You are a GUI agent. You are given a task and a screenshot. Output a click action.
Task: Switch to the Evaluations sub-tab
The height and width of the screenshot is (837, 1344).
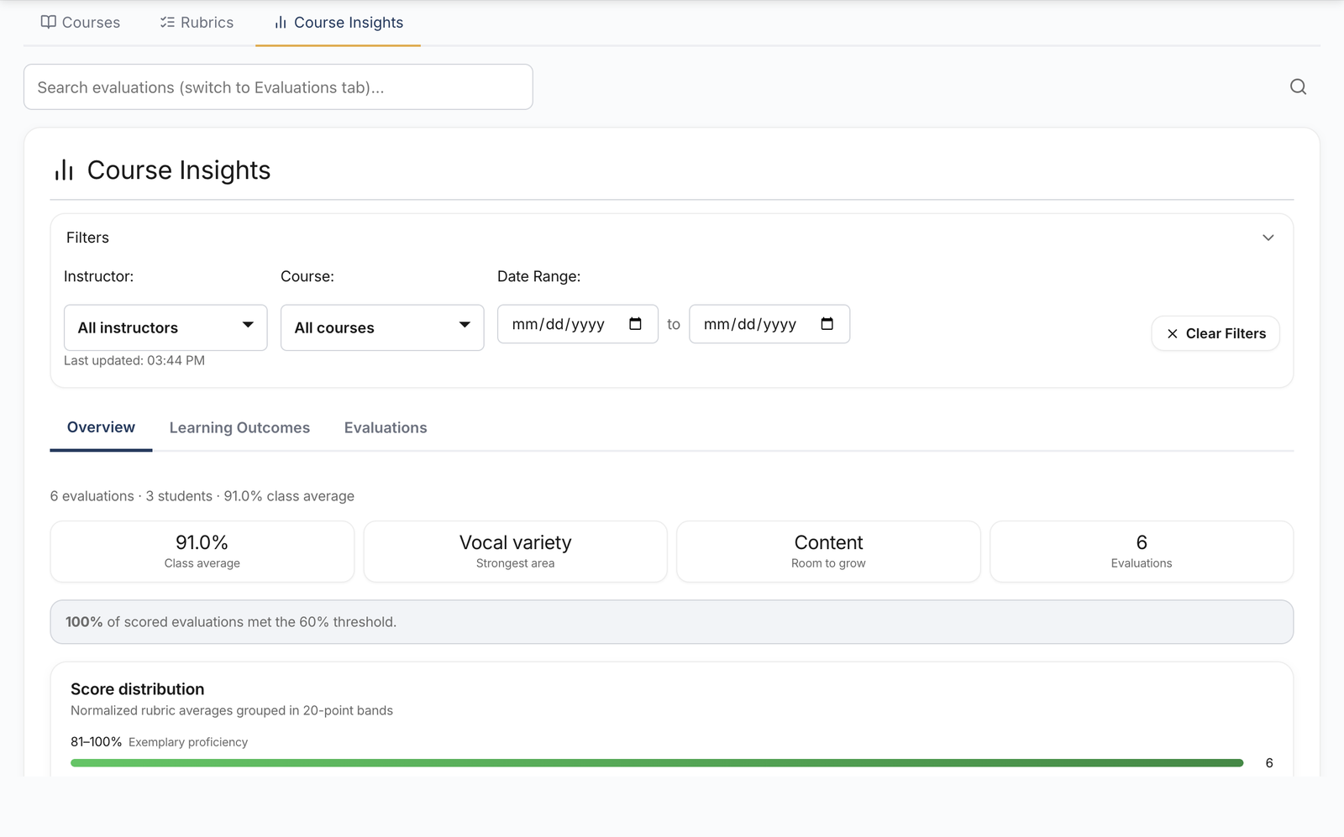coord(386,428)
